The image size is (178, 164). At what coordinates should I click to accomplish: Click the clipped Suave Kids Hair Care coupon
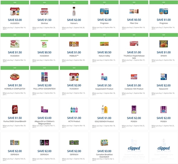[x=164, y=148]
